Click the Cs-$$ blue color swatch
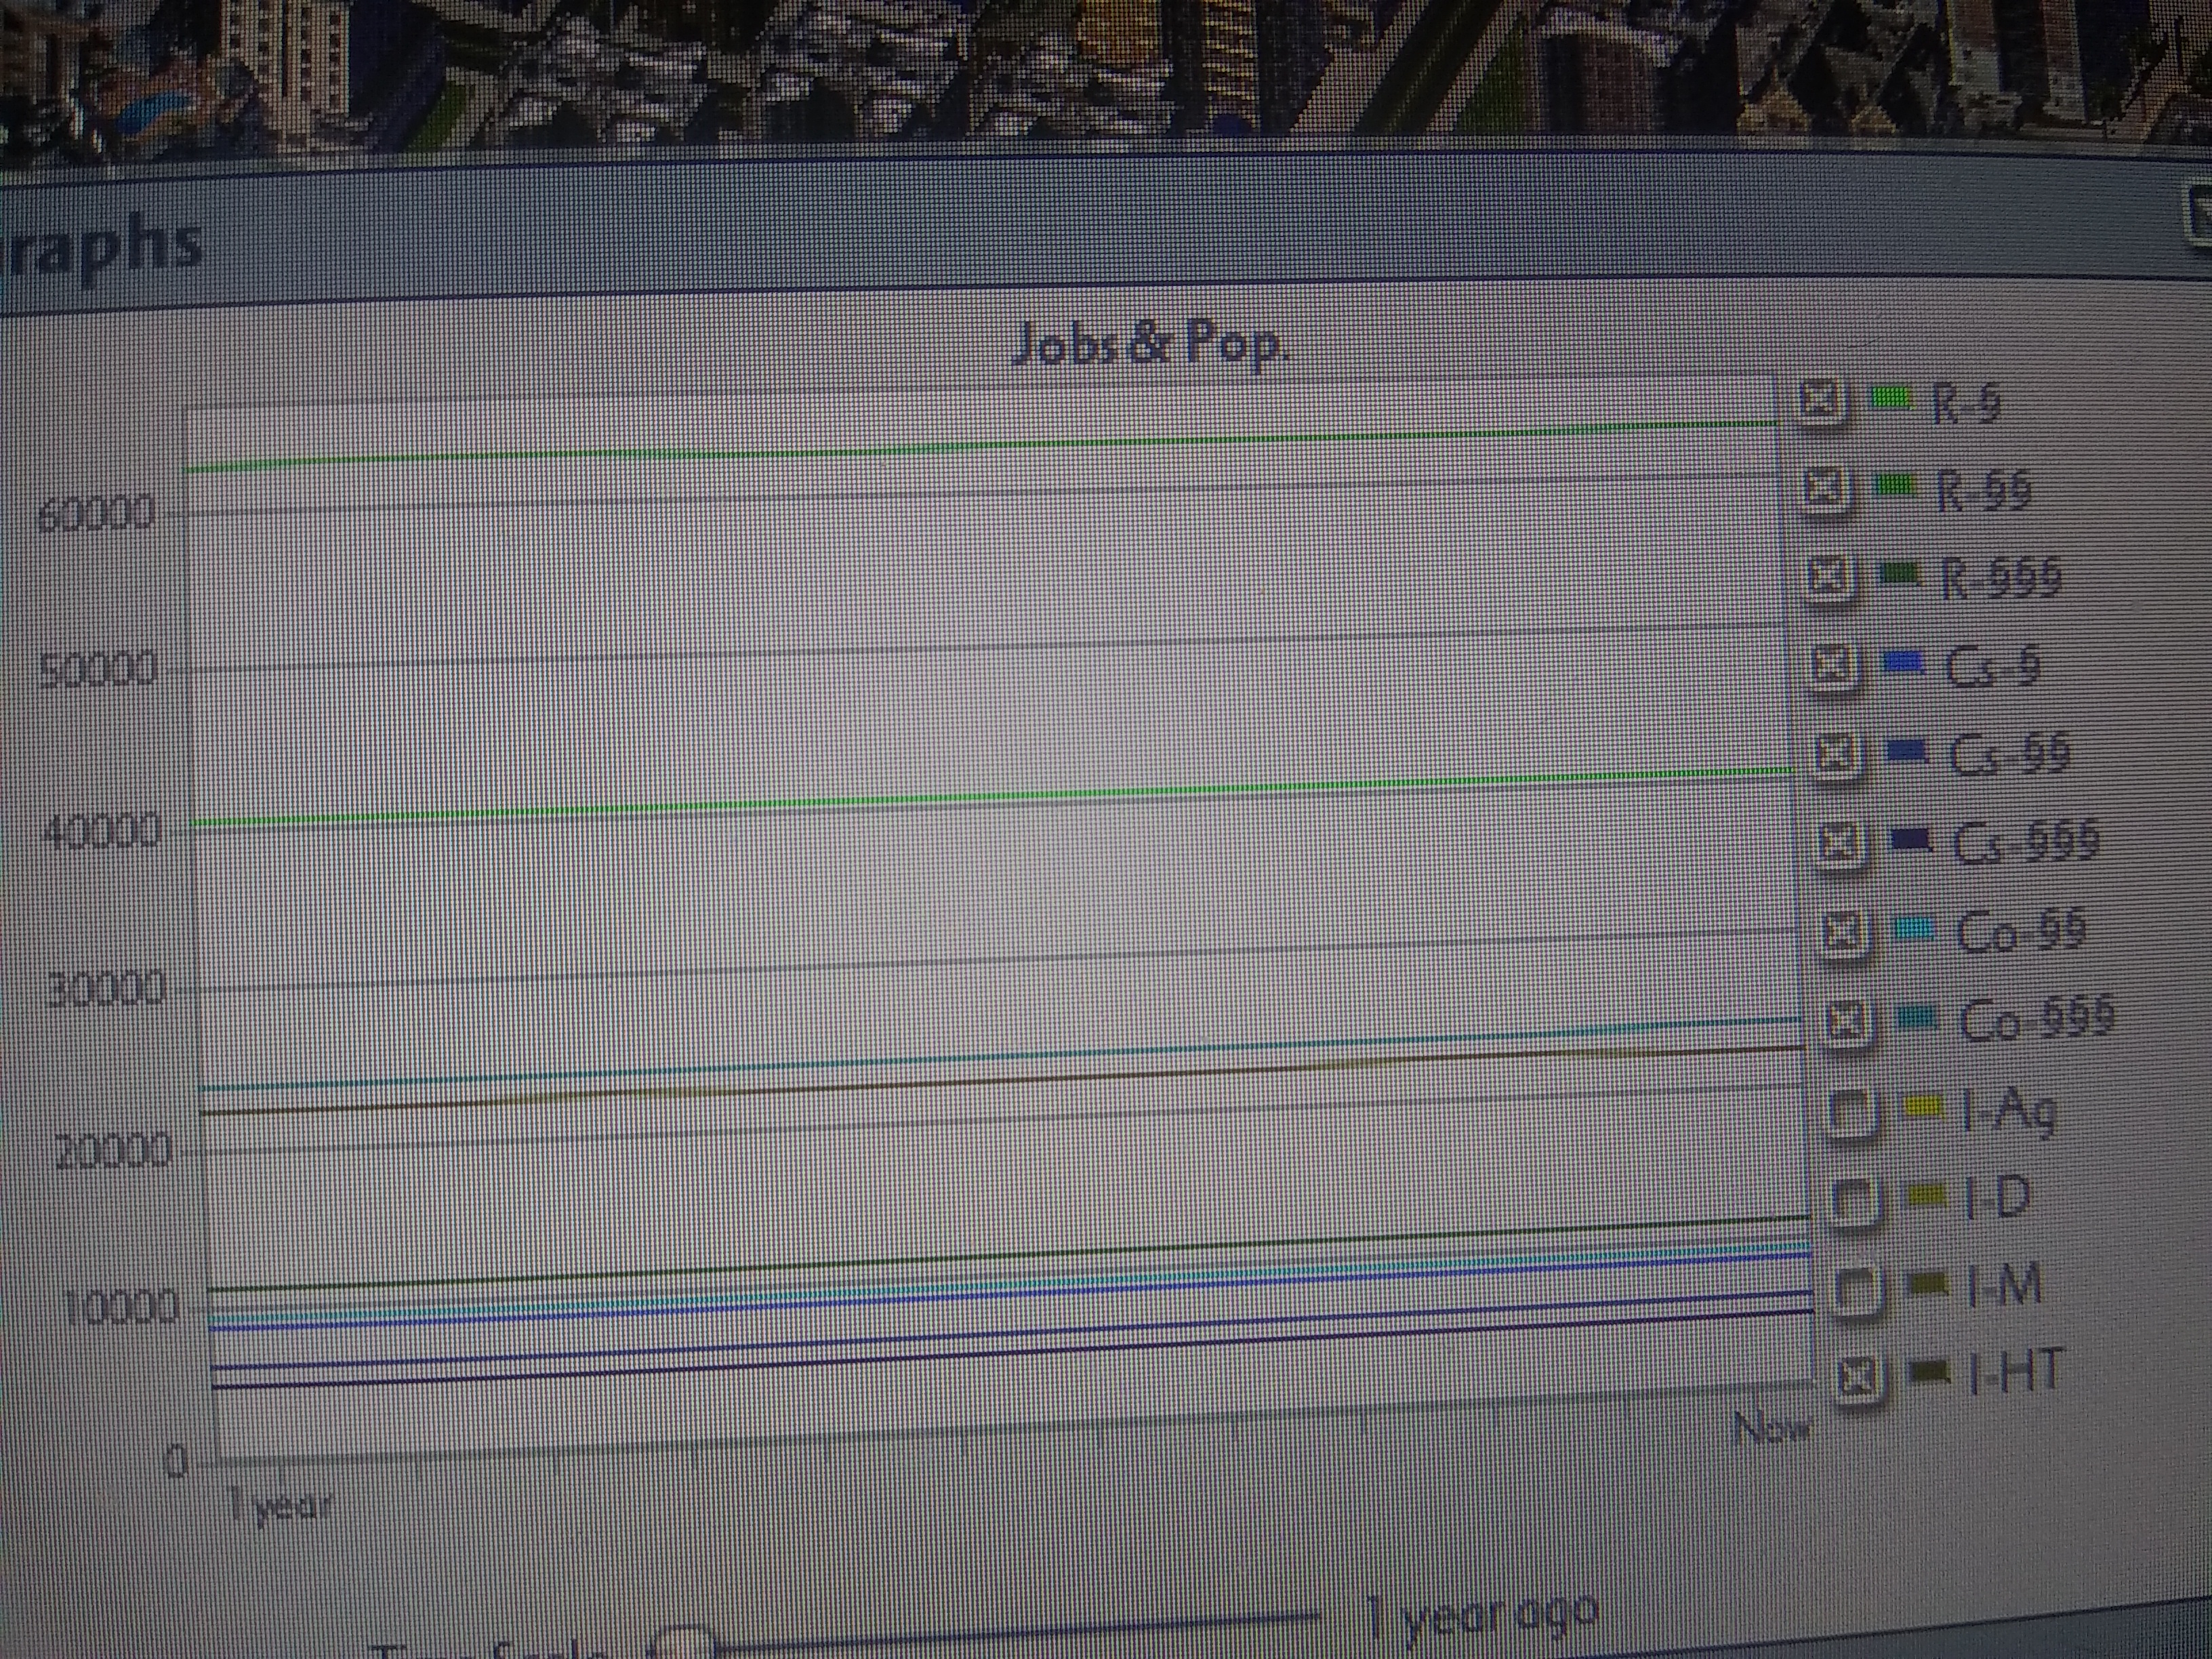The height and width of the screenshot is (1659, 2212). point(1906,750)
